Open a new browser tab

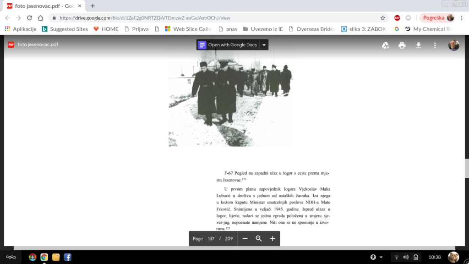(93, 6)
